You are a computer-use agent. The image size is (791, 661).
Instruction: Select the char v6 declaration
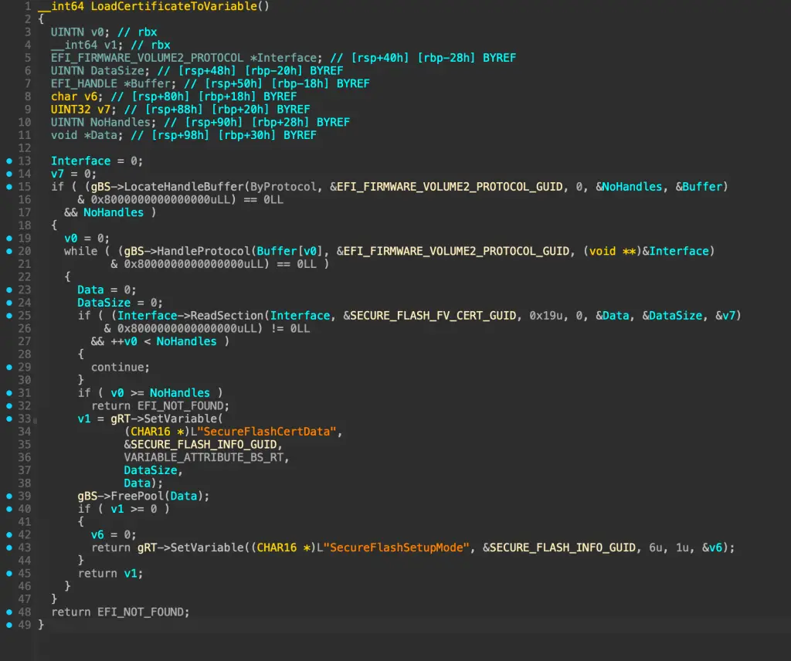click(x=76, y=97)
